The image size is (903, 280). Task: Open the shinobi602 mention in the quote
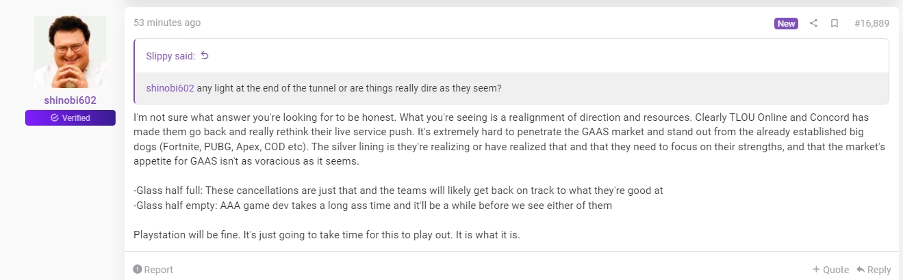pyautogui.click(x=170, y=88)
